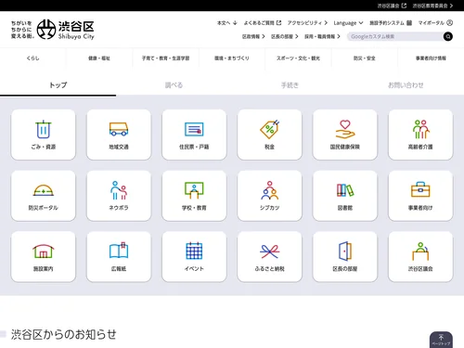Screen dimensions: 464x348
Task: Open the スポーツ・文化・観光 navigation menu
Action: click(x=298, y=58)
